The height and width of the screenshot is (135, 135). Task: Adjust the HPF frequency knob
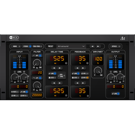coord(37,63)
